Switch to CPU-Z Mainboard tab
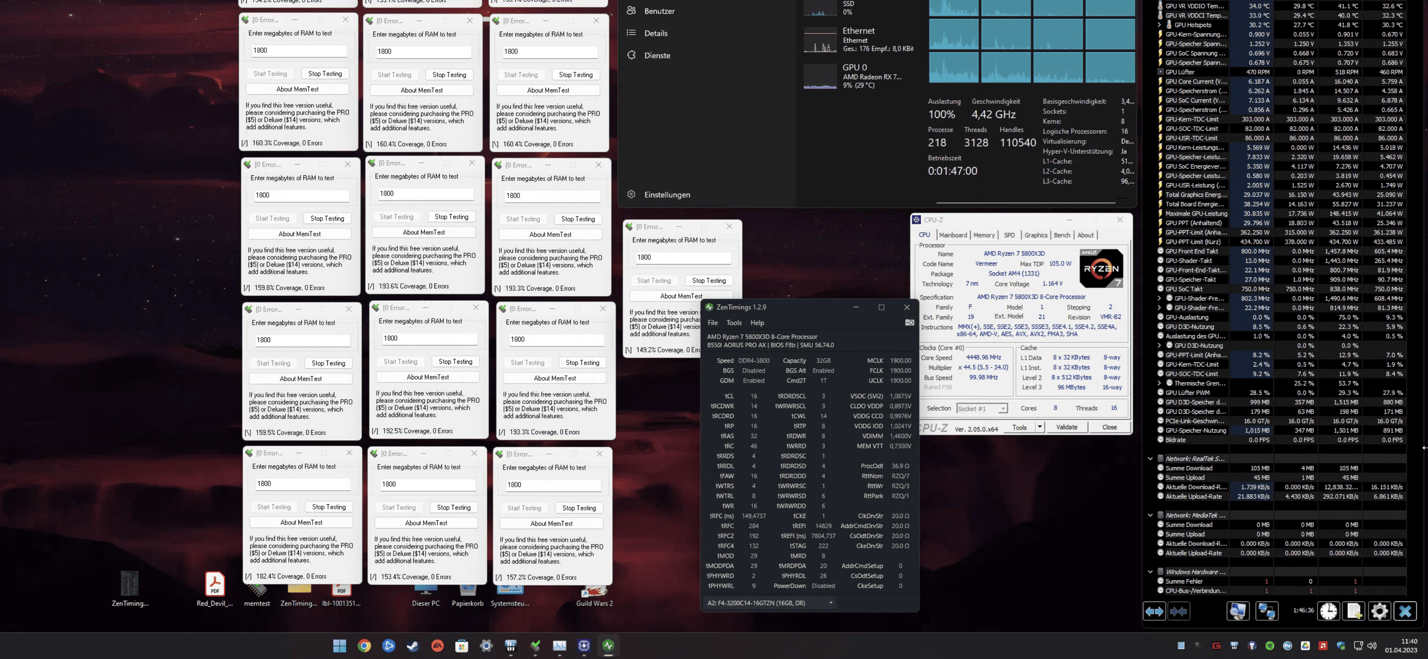The height and width of the screenshot is (659, 1428). 952,235
